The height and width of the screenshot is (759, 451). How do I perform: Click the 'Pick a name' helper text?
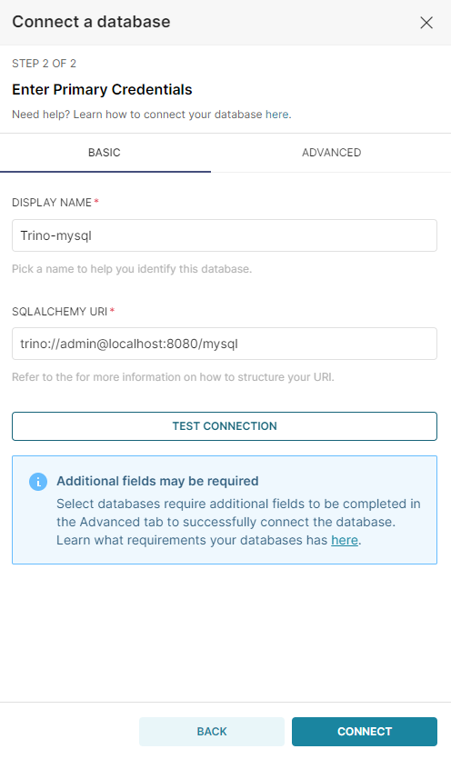[132, 269]
